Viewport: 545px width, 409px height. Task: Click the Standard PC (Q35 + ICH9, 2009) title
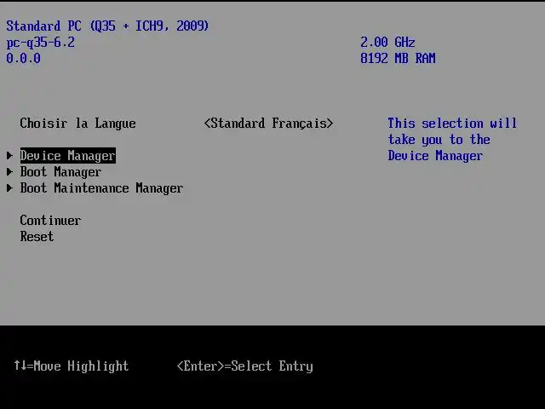(x=107, y=26)
